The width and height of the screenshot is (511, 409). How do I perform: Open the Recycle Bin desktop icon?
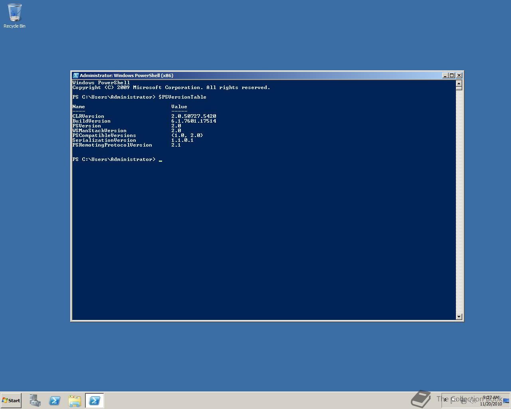[14, 16]
